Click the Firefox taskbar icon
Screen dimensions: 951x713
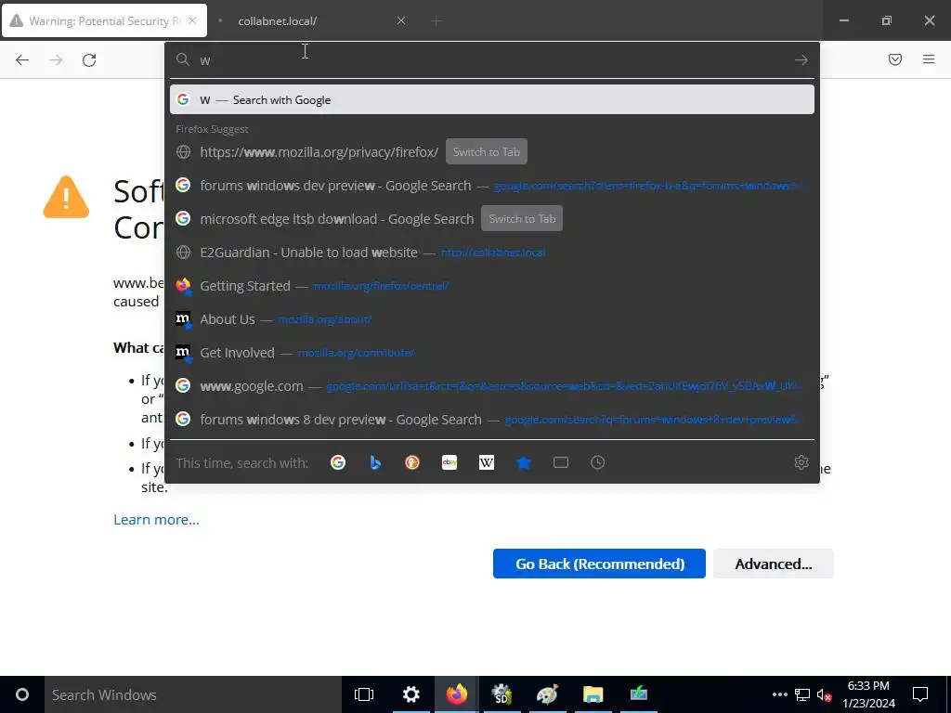[x=457, y=694]
